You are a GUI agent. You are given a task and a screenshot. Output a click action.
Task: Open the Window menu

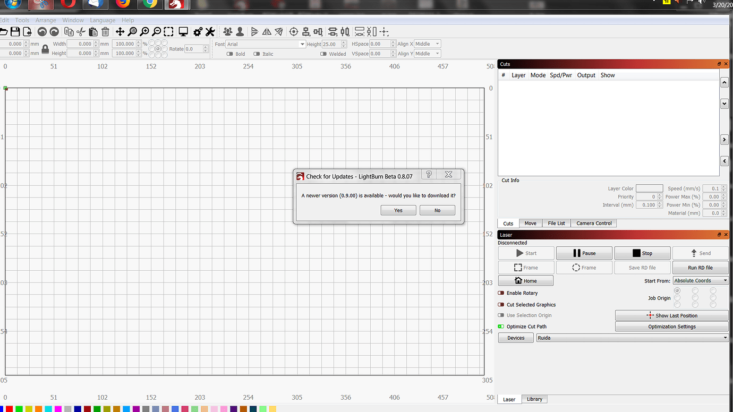coord(73,20)
